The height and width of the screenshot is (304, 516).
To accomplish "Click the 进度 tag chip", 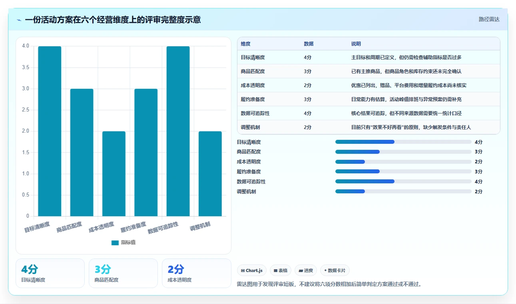I will pos(306,270).
